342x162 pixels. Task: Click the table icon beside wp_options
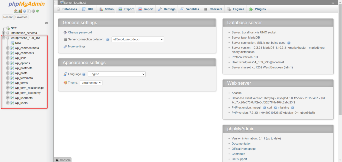coord(12,63)
